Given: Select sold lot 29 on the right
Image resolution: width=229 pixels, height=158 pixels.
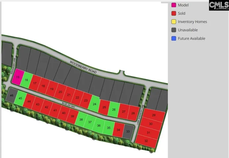Looking at the screenshot, I should pyautogui.click(x=154, y=116).
